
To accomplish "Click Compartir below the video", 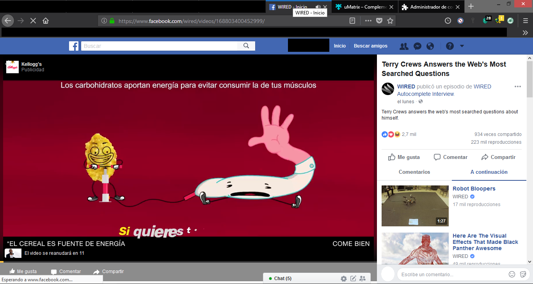I will (108, 272).
